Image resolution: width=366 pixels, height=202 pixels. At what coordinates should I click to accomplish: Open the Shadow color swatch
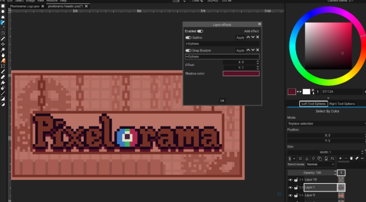coord(241,73)
